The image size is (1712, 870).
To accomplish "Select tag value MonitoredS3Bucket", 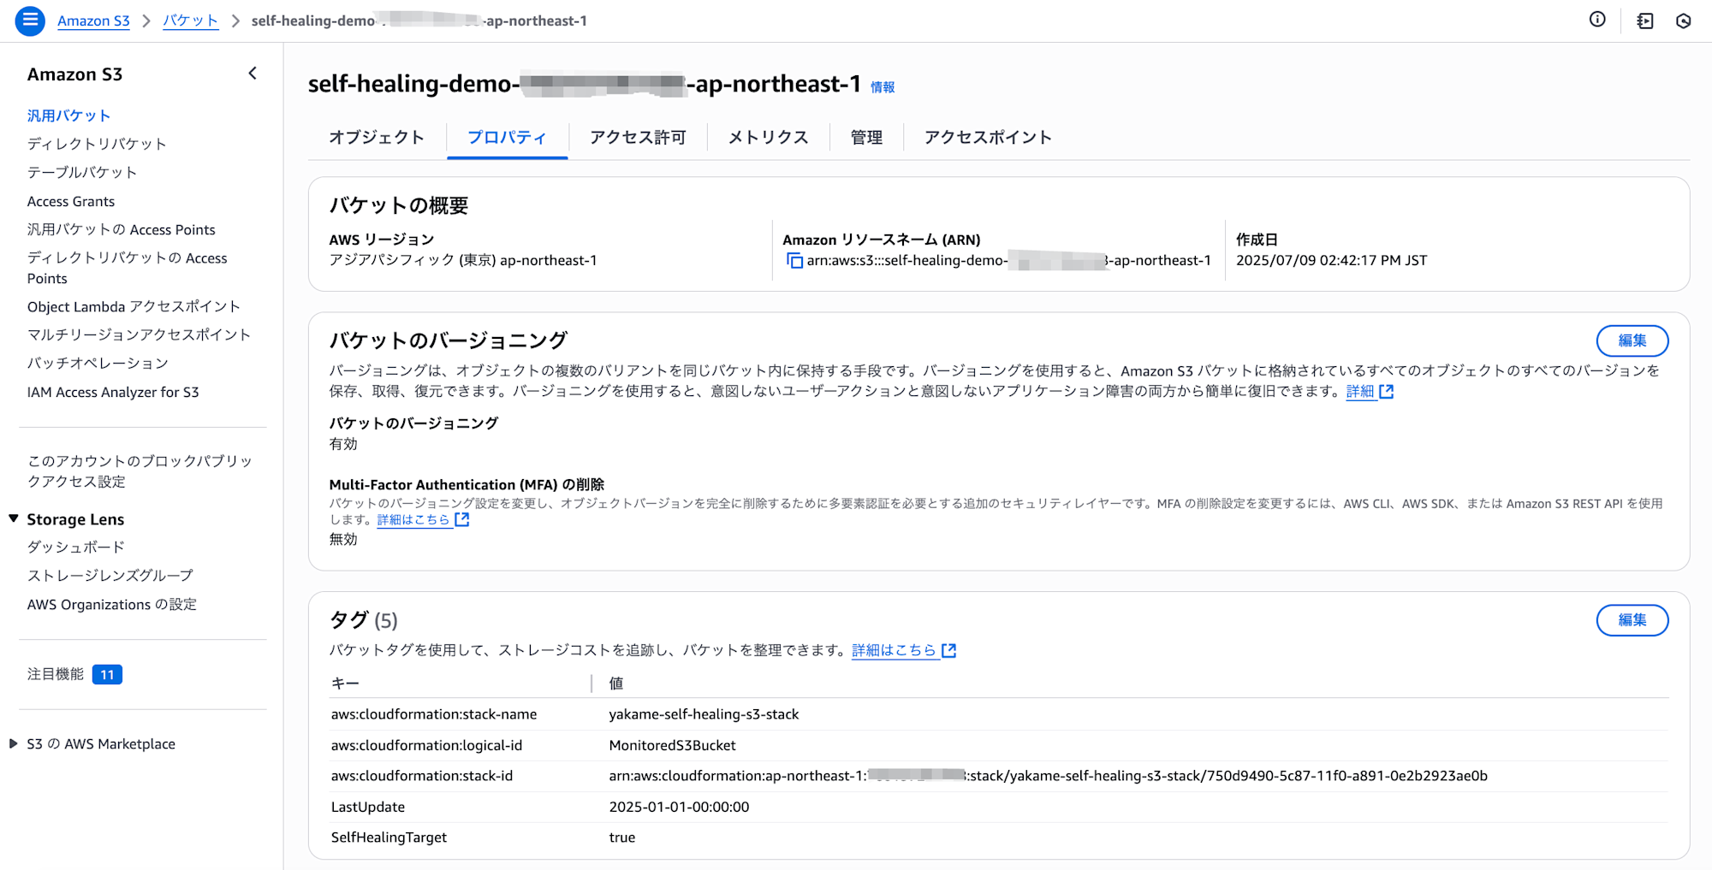I will (672, 745).
